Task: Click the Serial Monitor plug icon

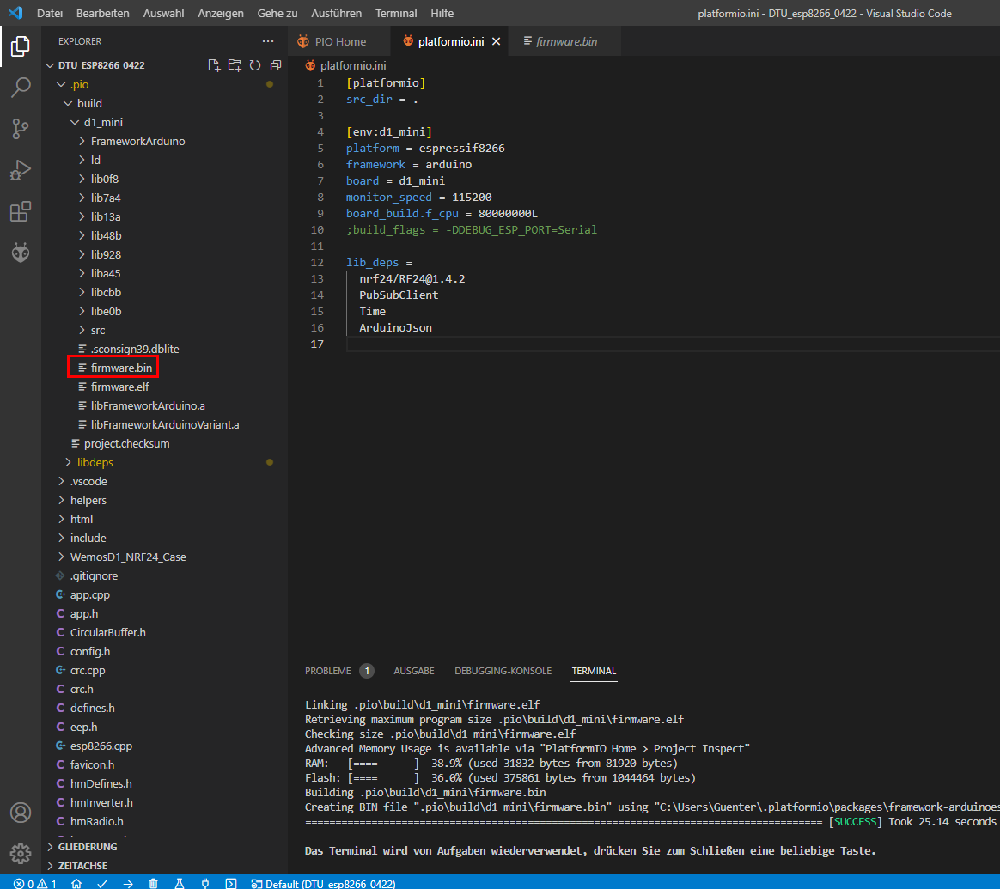Action: (205, 883)
